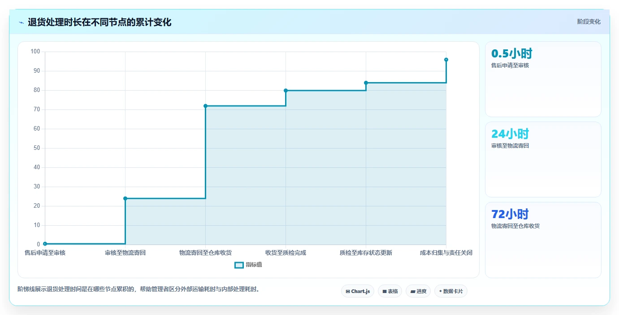Click the data point at value 72
This screenshot has width=619, height=315.
[205, 106]
